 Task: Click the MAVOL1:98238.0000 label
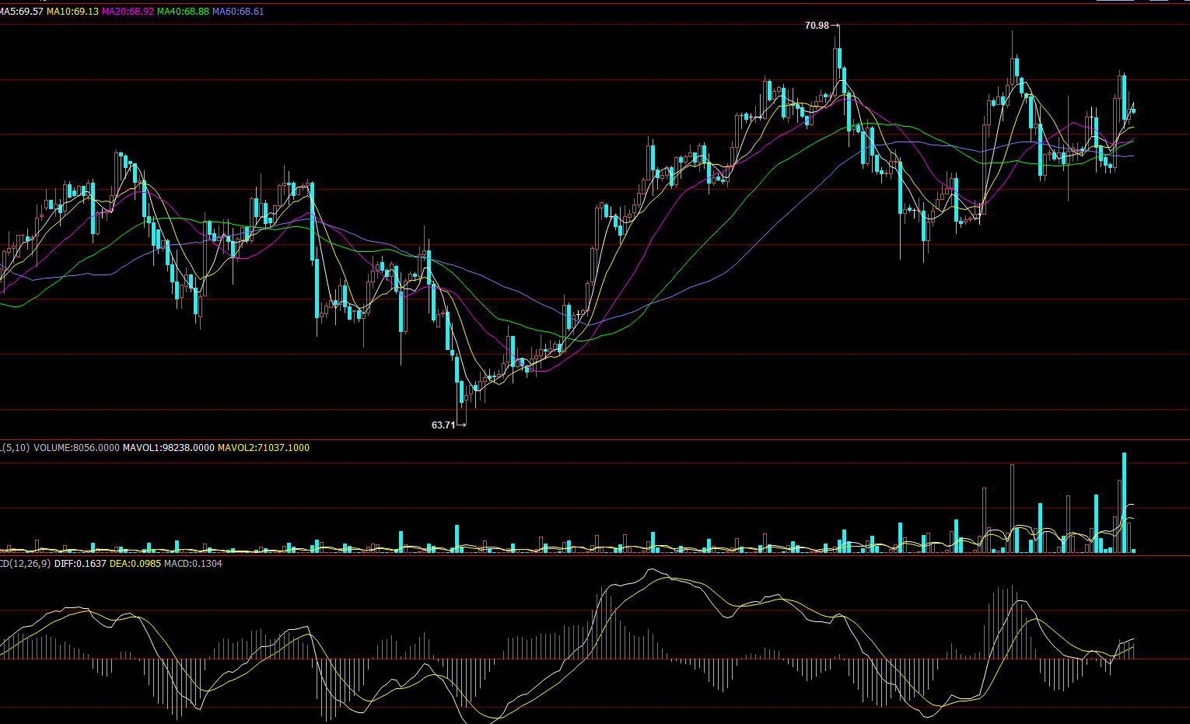pos(168,448)
